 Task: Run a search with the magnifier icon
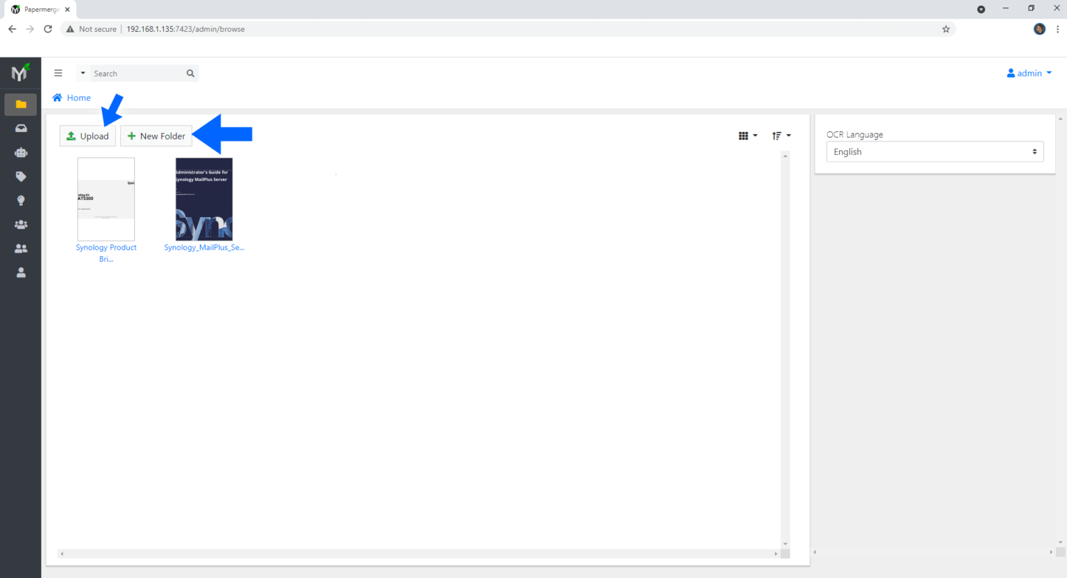(190, 73)
